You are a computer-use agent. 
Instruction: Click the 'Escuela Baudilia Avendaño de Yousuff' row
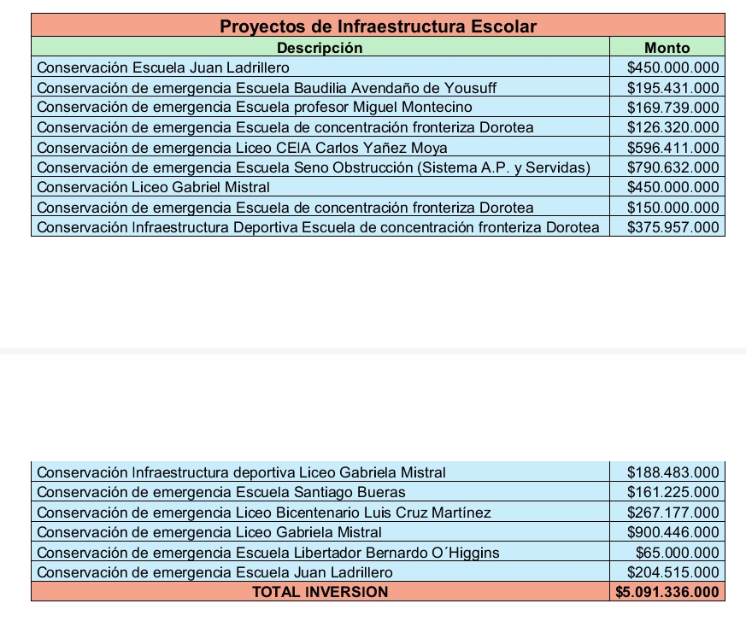pyautogui.click(x=267, y=87)
